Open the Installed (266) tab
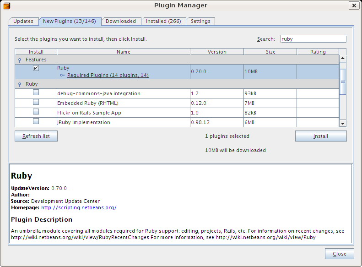The image size is (362, 267). tap(163, 21)
